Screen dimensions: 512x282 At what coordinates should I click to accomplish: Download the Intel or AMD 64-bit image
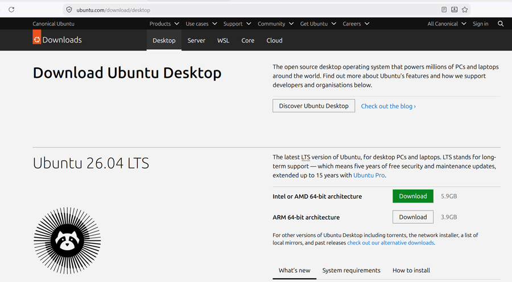click(413, 196)
